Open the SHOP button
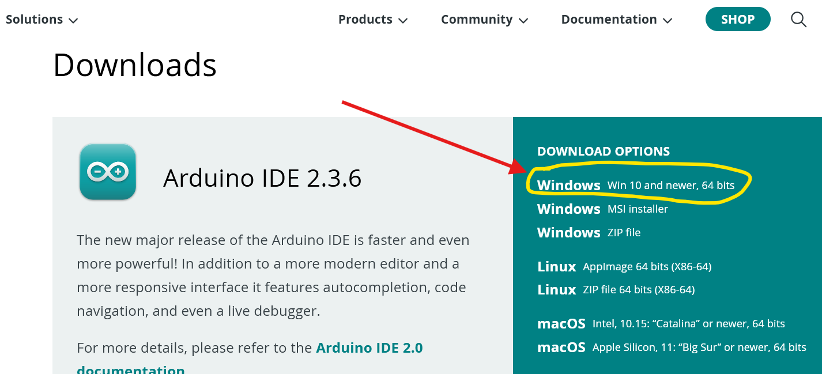This screenshot has width=822, height=374. coord(738,19)
